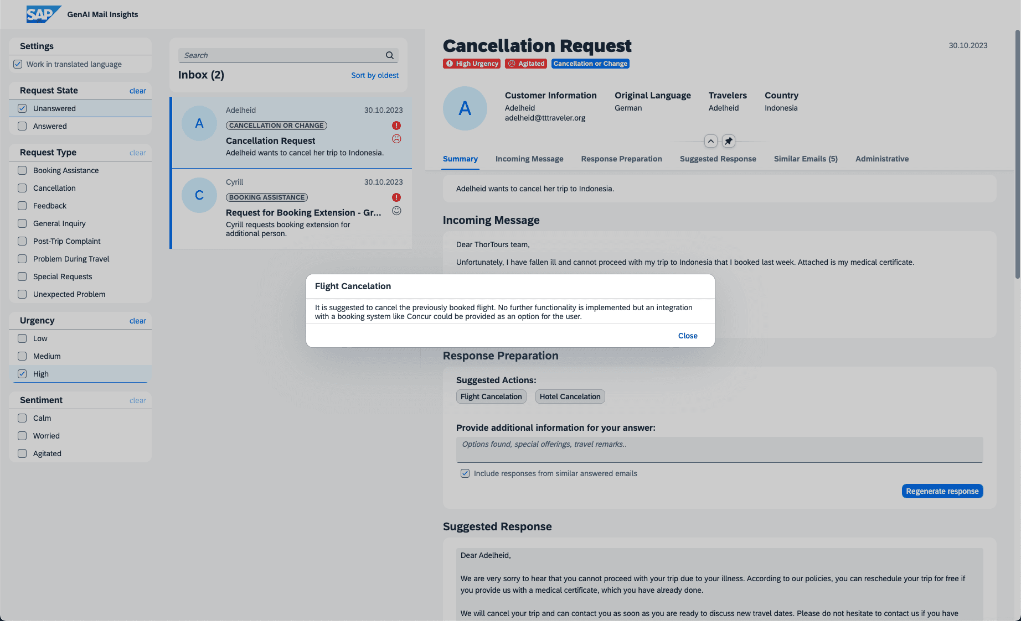Click the additional information text area
Screen dimensions: 1021x621
tap(719, 450)
